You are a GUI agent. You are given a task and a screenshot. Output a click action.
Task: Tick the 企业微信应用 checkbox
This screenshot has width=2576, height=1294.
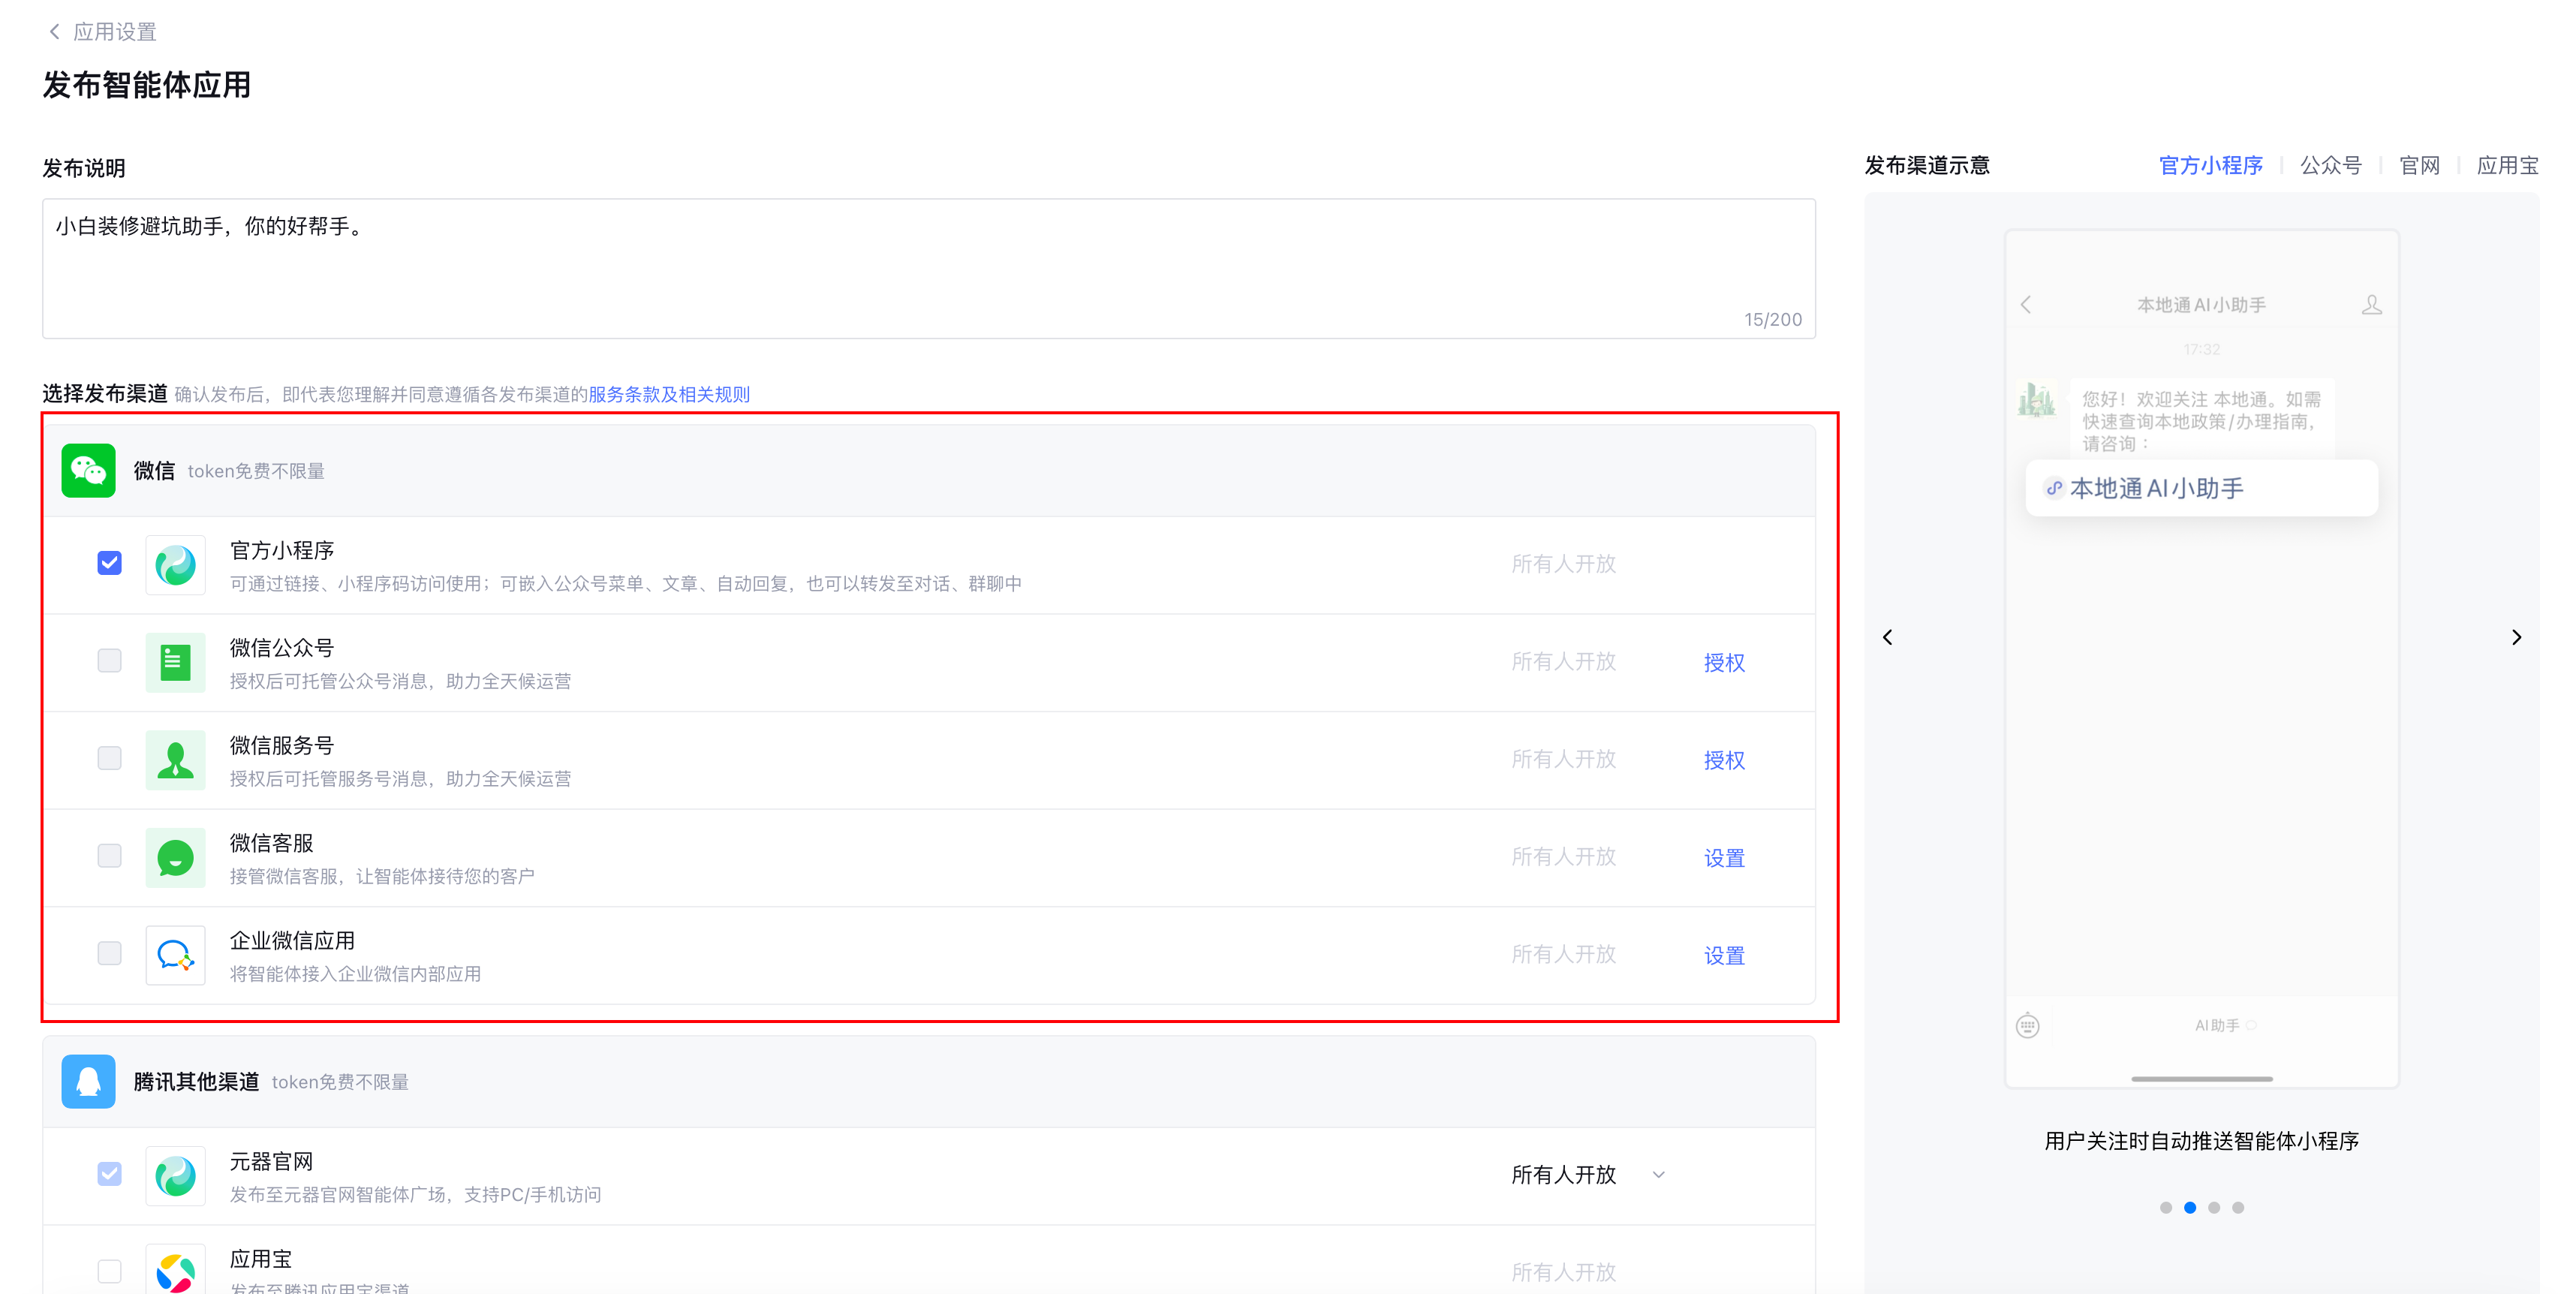click(x=110, y=953)
